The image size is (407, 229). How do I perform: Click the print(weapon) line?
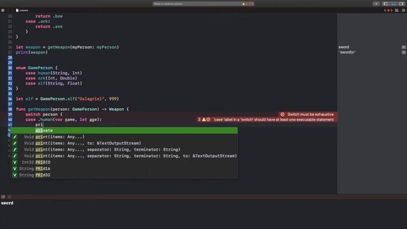click(x=32, y=52)
